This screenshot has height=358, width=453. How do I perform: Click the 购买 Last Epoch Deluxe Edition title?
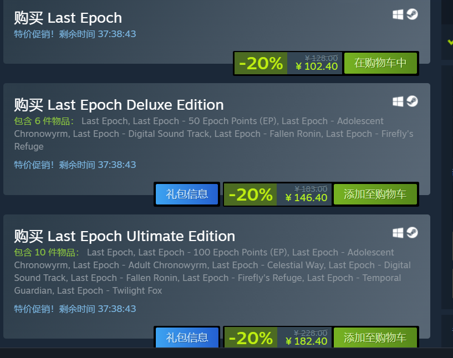tap(119, 105)
